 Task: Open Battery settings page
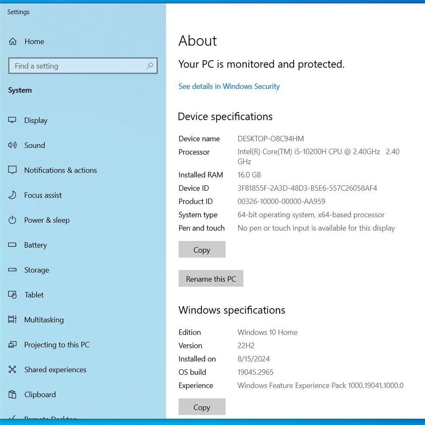pos(36,245)
